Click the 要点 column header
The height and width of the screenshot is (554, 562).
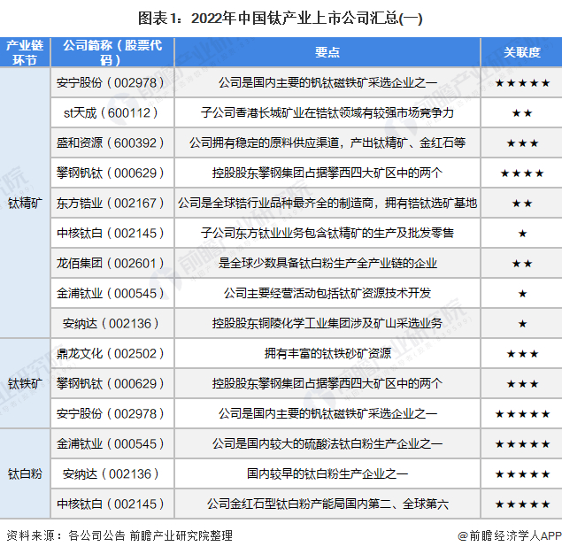(x=327, y=52)
